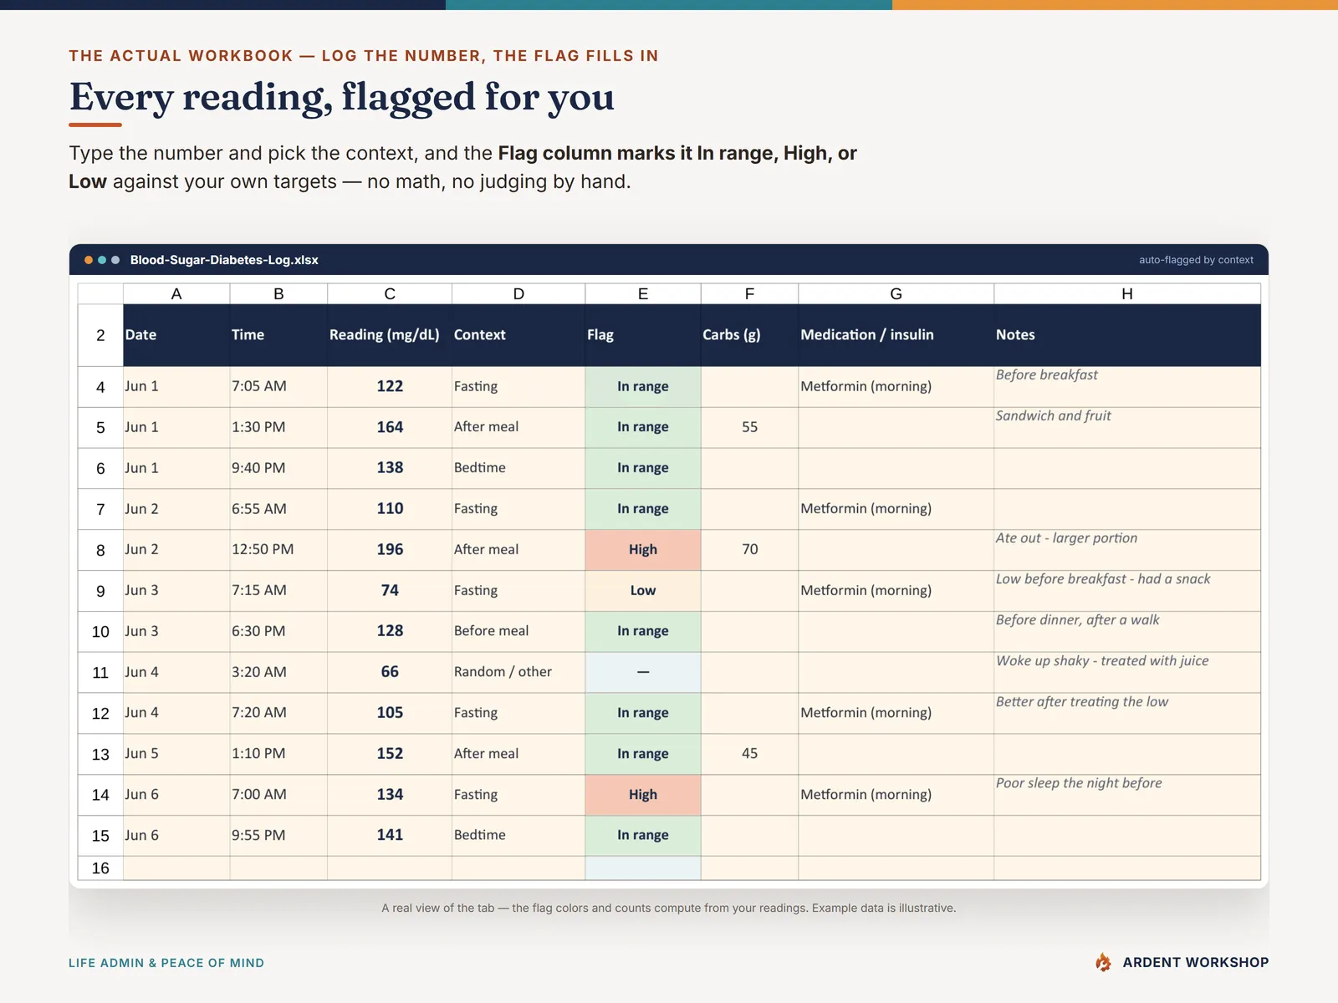
Task: Click the Low flag cell
Action: pos(643,590)
